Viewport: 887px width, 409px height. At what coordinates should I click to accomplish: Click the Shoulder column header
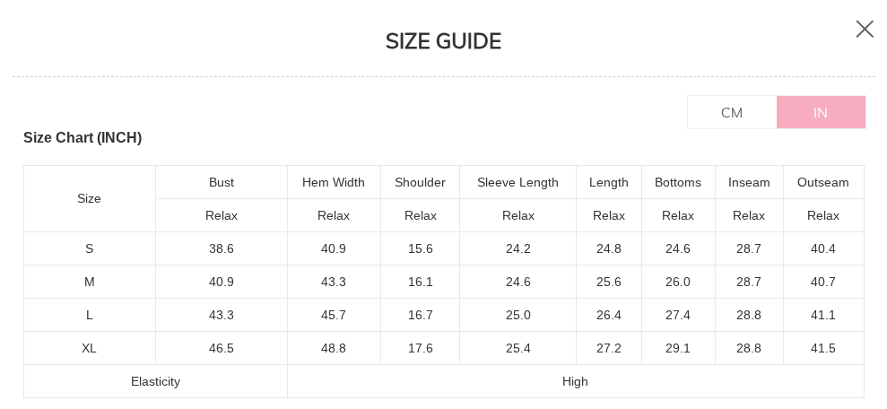click(x=420, y=182)
